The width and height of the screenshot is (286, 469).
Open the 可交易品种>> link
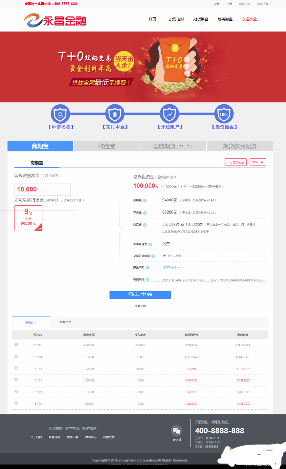pyautogui.click(x=171, y=268)
